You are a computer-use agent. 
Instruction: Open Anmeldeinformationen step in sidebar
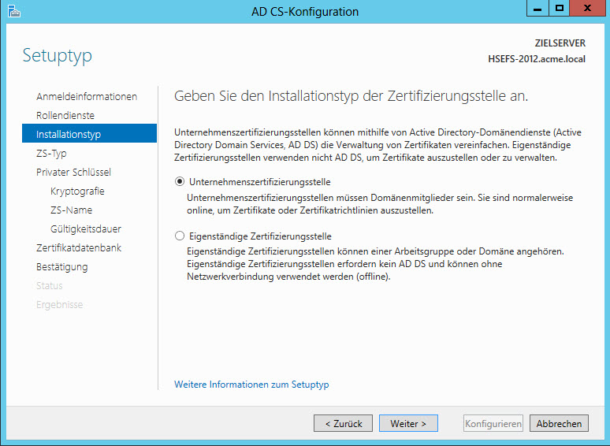[x=87, y=96]
